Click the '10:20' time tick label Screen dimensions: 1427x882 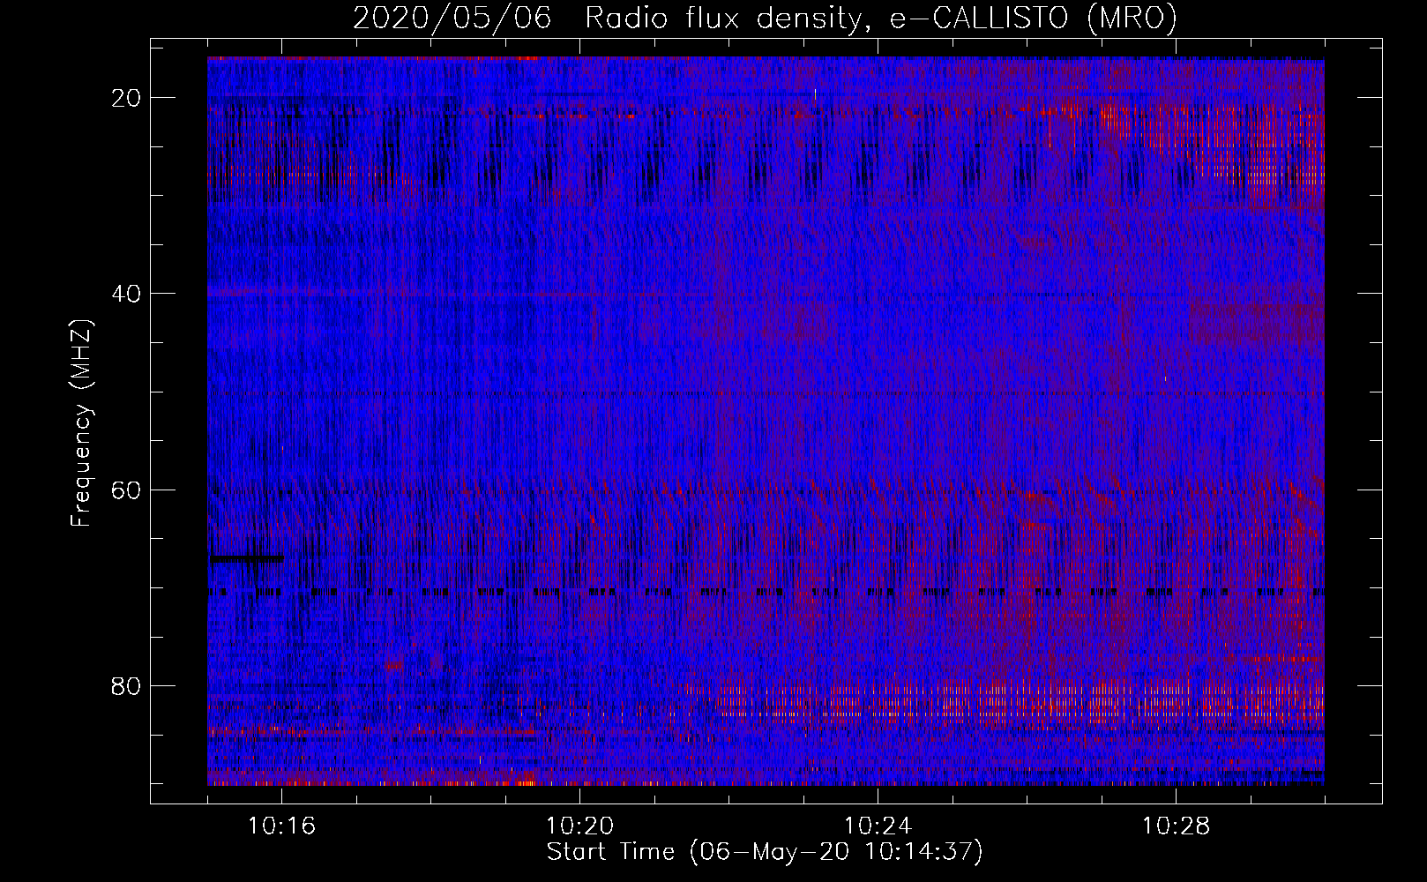click(579, 826)
